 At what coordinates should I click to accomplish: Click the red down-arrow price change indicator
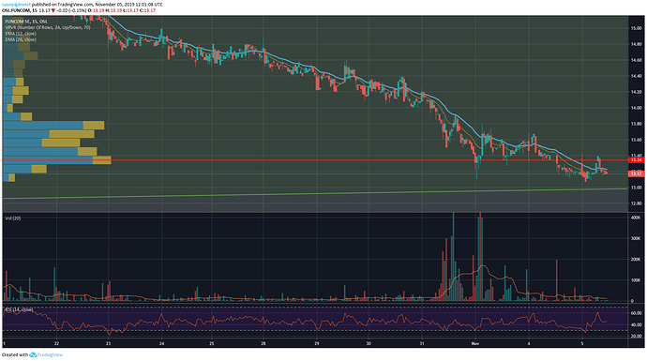53,10
